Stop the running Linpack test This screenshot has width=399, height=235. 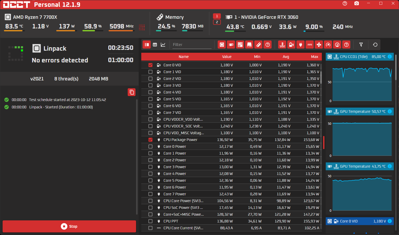[x=69, y=226]
